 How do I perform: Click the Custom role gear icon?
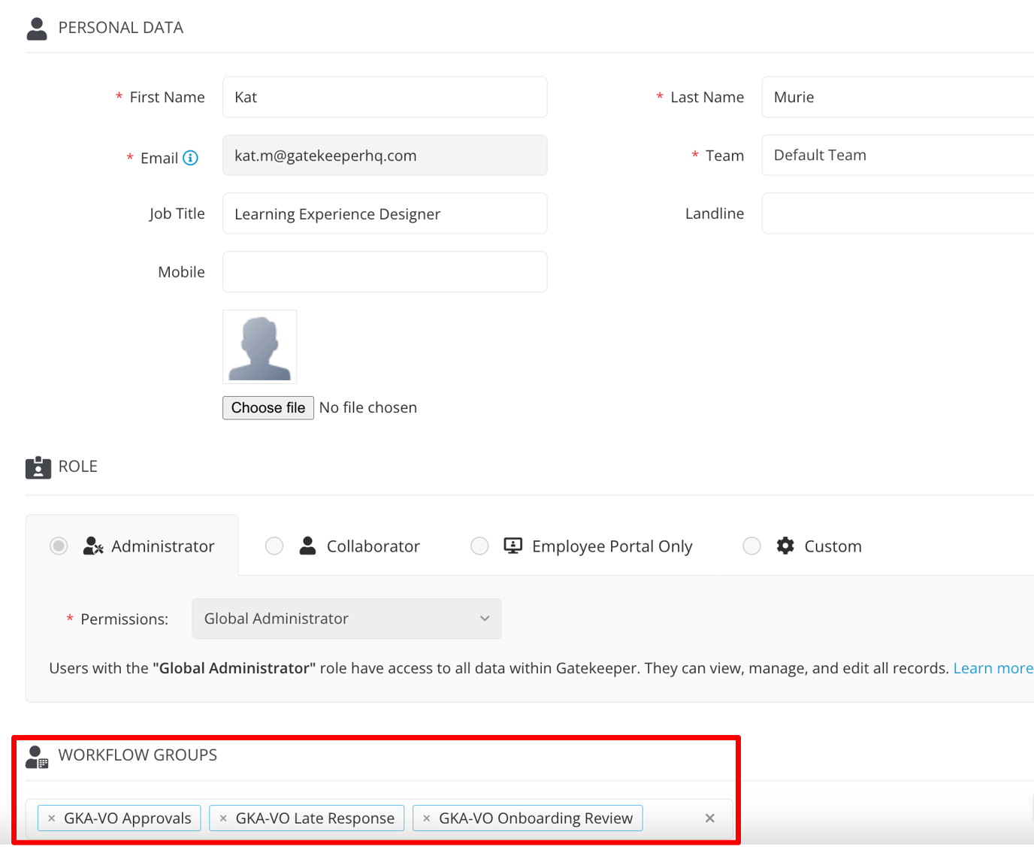[785, 546]
